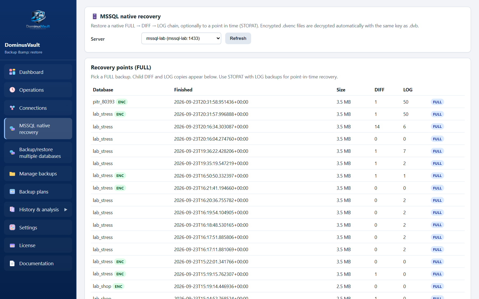Click timestamp 2026-09-23T20:31:57.996888+00:00
Image resolution: width=479 pixels, height=299 pixels.
pos(211,114)
